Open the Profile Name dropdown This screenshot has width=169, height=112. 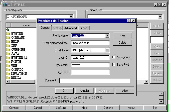[x=107, y=36]
